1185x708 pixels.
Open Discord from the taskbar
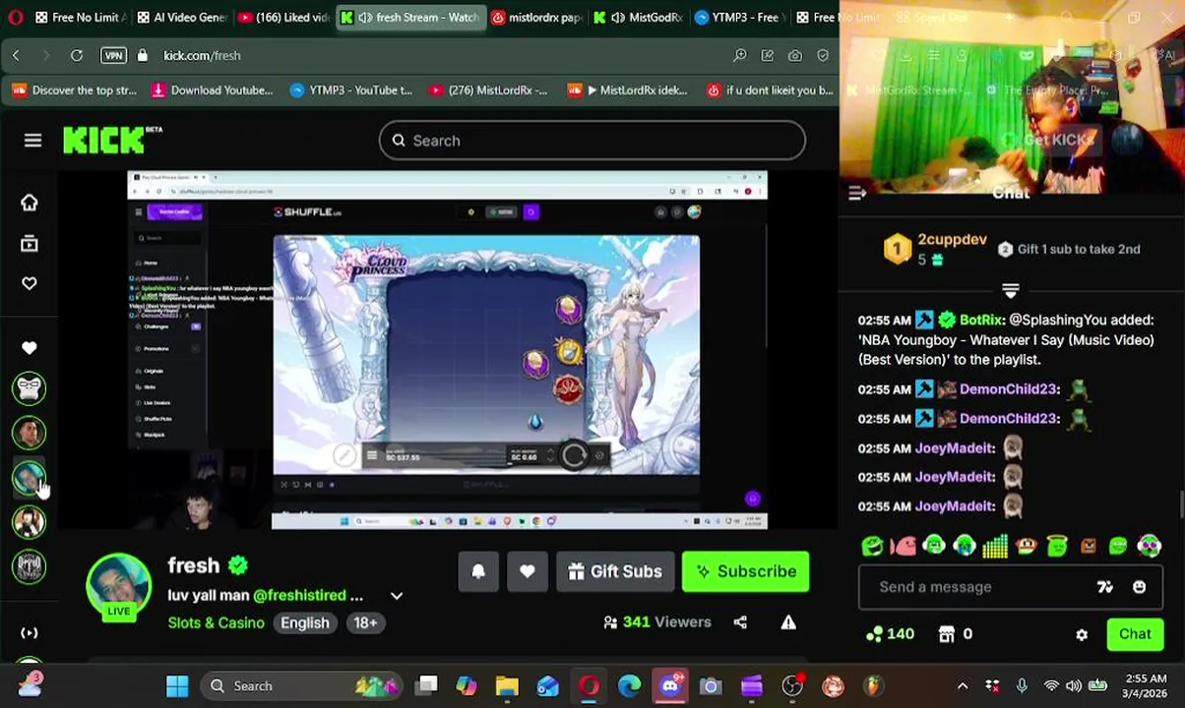[670, 686]
